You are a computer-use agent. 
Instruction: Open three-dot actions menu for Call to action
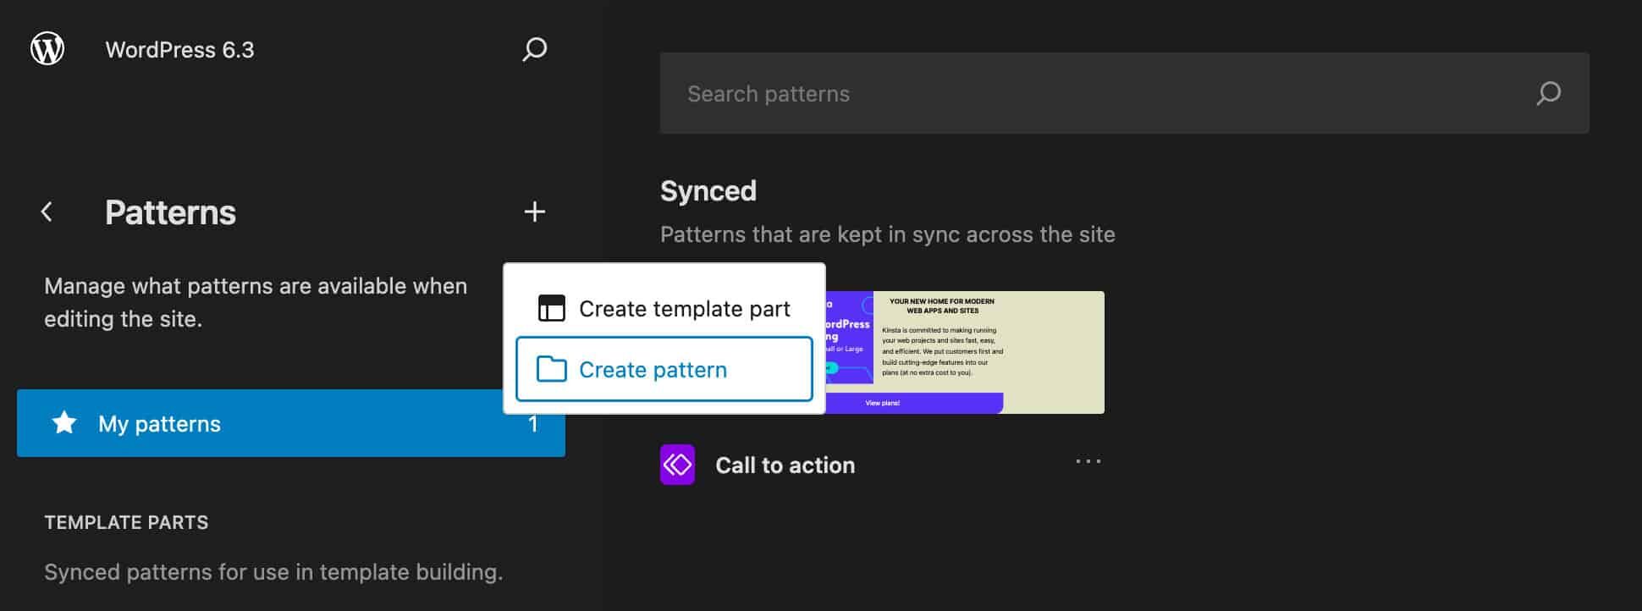click(1088, 462)
